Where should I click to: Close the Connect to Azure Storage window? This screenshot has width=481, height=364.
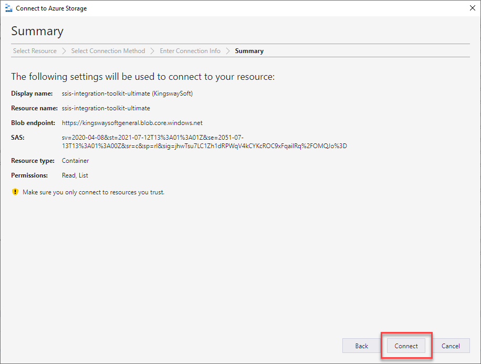[473, 8]
